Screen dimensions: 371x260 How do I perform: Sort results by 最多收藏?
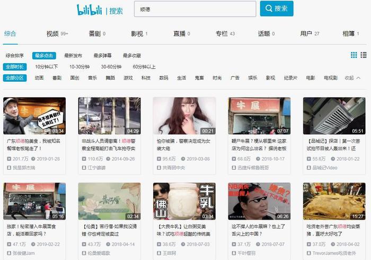click(x=132, y=56)
